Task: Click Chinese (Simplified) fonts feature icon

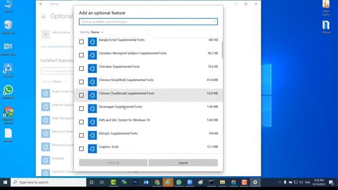Action: tap(92, 82)
